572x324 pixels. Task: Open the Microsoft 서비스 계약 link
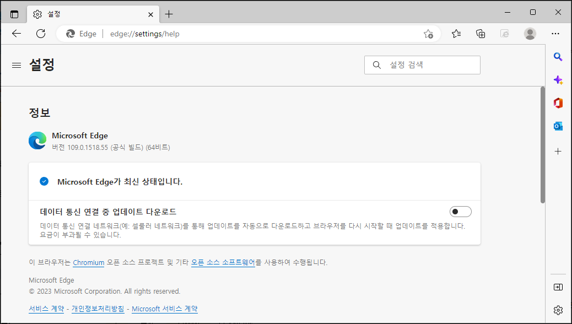(165, 309)
